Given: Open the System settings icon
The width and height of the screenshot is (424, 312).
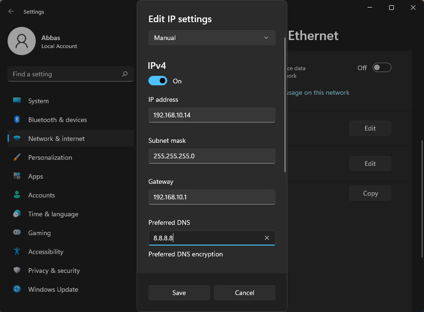Looking at the screenshot, I should (18, 101).
